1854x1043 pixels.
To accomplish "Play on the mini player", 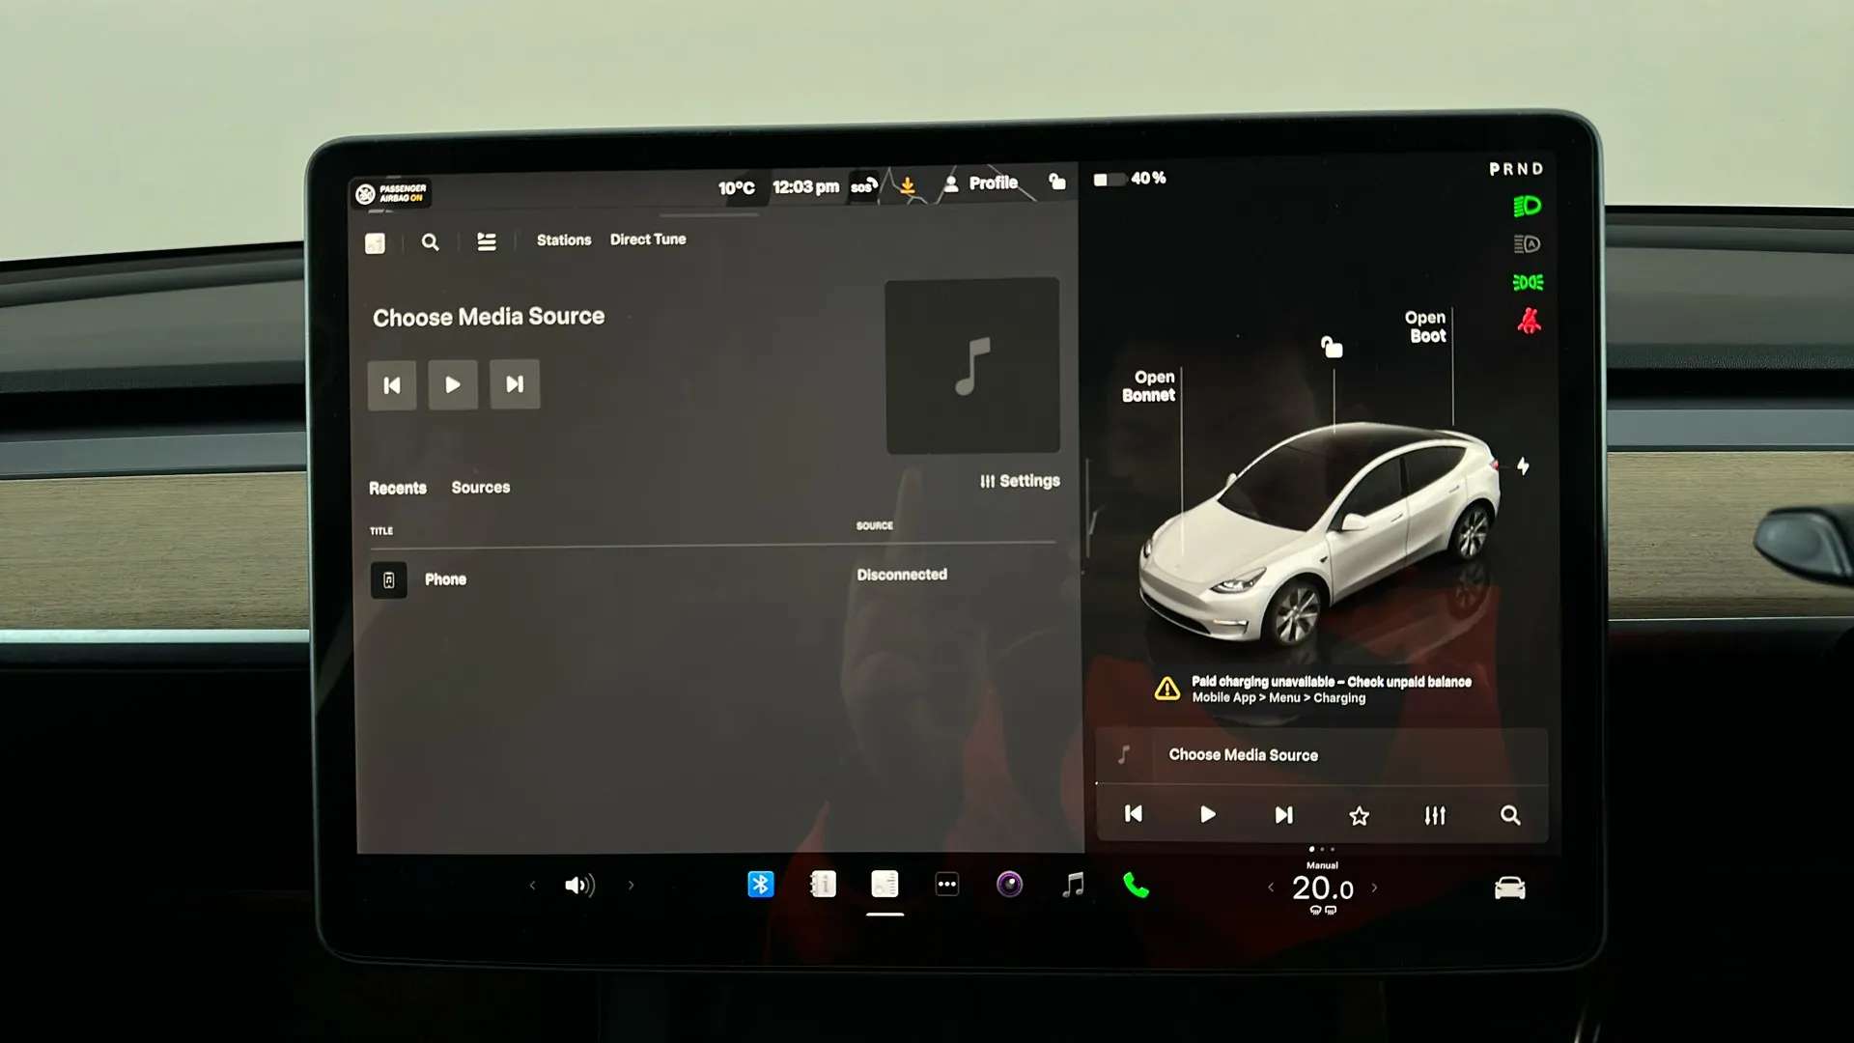I will [1208, 815].
